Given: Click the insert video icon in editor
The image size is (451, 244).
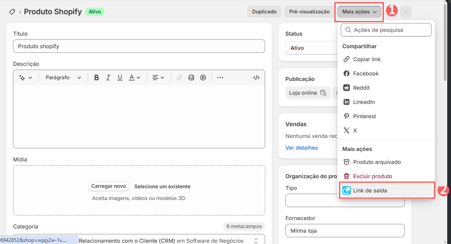Looking at the screenshot, I should pos(203,78).
